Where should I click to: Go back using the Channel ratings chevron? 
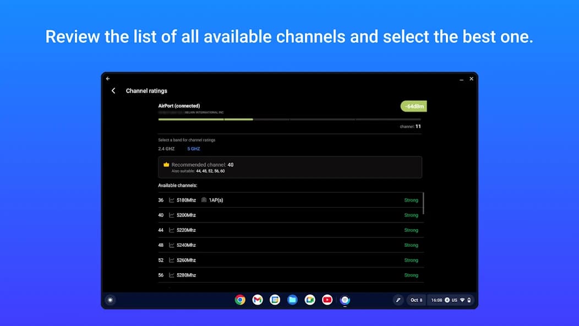(x=113, y=91)
